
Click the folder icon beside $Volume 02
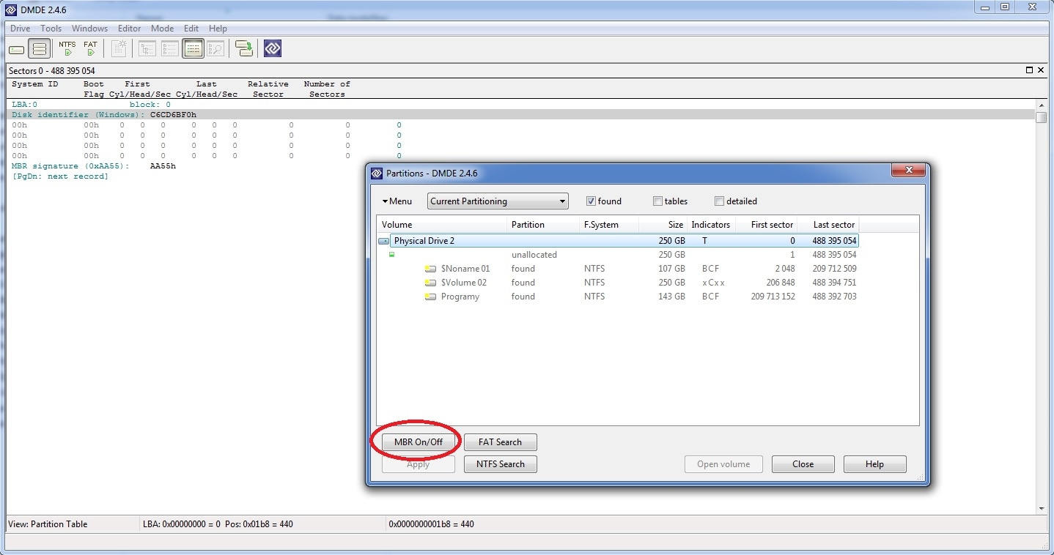[431, 283]
